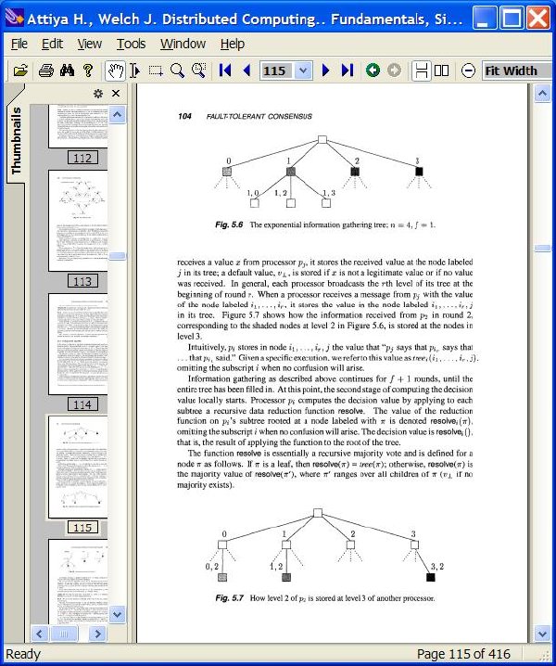Click the thumbnail page label 115
Viewport: 556px width, 666px height.
coord(82,528)
